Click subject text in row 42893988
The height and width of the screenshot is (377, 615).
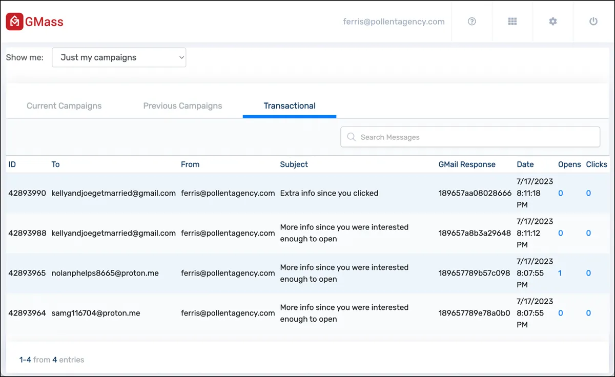(344, 233)
